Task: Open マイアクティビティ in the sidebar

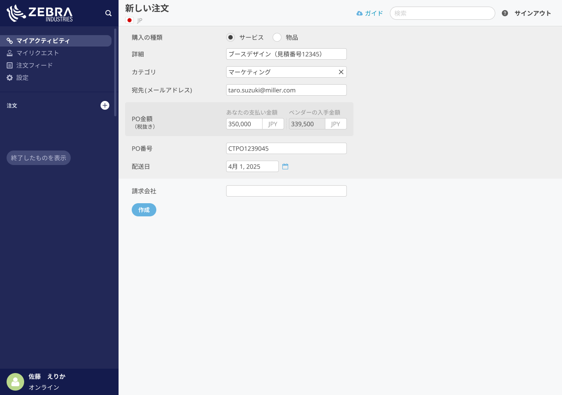Action: point(43,41)
